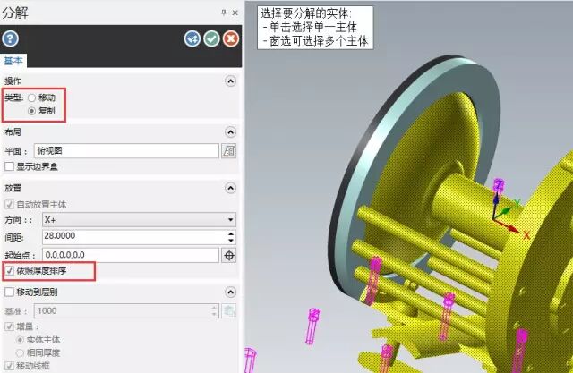Uncheck the 依照厚度排序 checkbox

click(x=10, y=271)
